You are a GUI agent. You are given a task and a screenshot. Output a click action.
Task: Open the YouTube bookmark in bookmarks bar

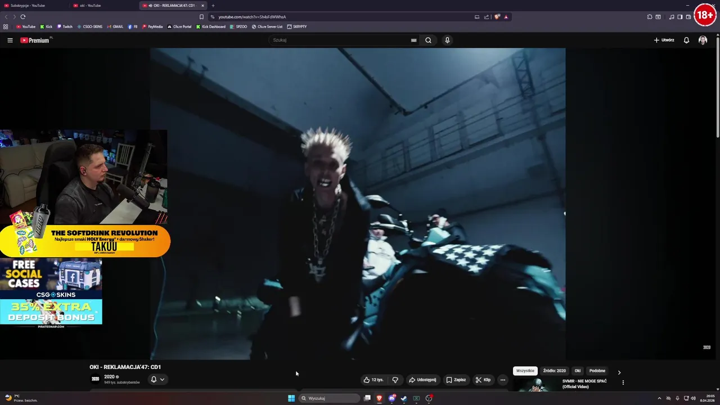click(x=26, y=26)
